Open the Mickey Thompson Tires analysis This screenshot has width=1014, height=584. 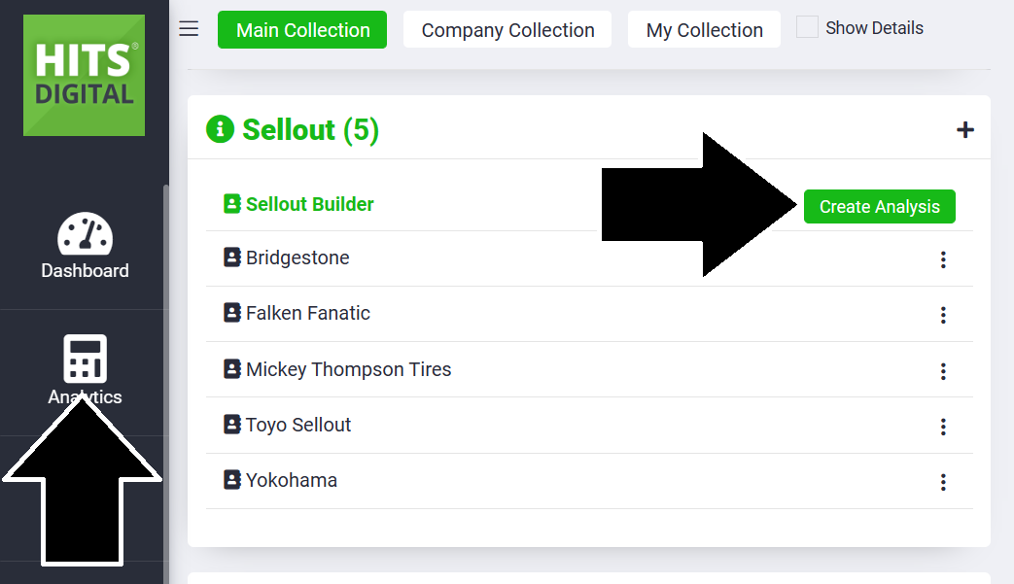click(348, 369)
